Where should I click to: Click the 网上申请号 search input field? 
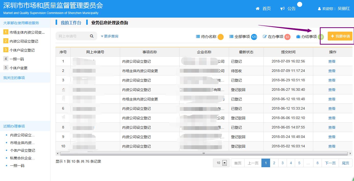[73, 36]
